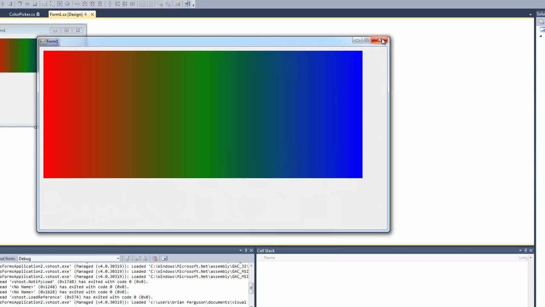This screenshot has height=307, width=545.
Task: Click the Send to Back toolbar icon
Action: coord(167,4)
